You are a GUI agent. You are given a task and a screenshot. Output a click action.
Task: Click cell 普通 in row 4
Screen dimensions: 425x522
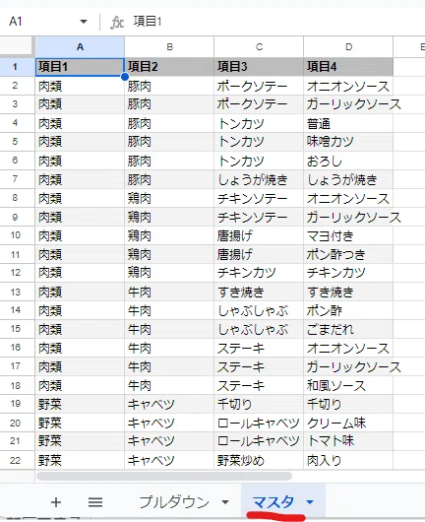pos(348,123)
